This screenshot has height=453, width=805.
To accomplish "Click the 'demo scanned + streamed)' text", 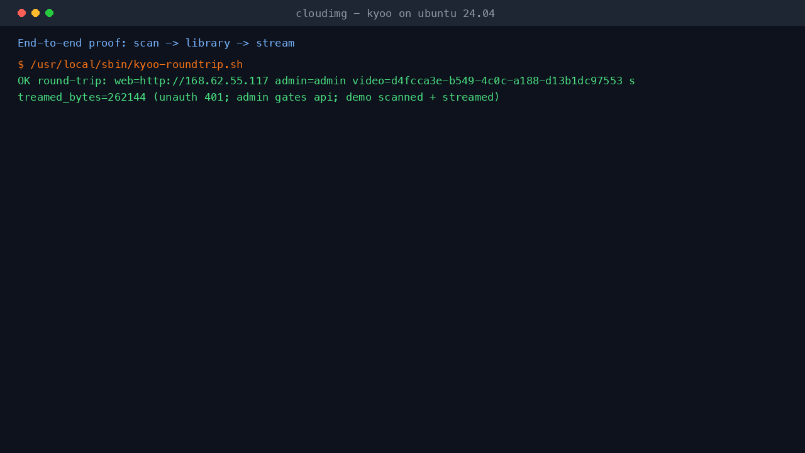I will (423, 97).
